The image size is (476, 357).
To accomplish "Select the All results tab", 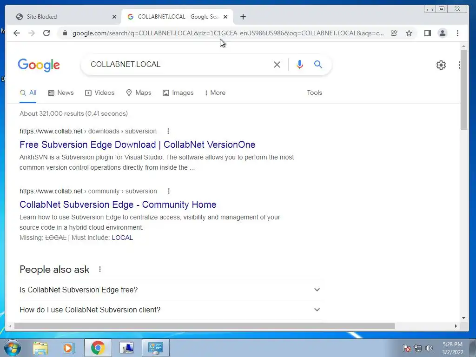I will (28, 93).
